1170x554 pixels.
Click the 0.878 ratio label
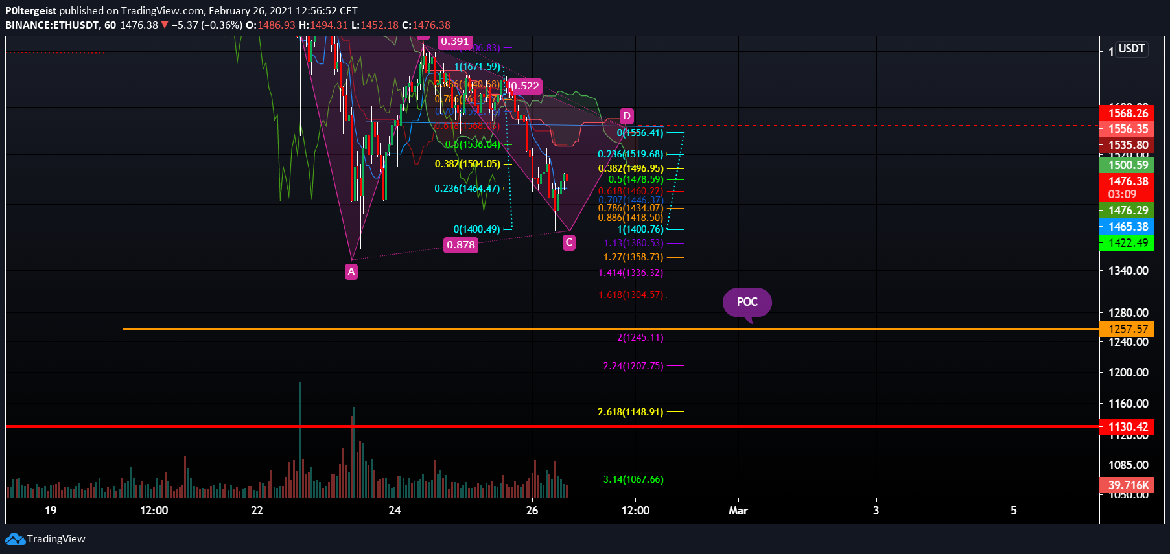(x=461, y=245)
